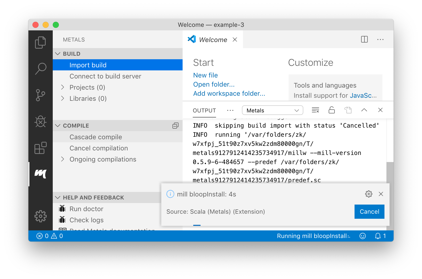Select the OUTPUT panel tab

point(204,110)
